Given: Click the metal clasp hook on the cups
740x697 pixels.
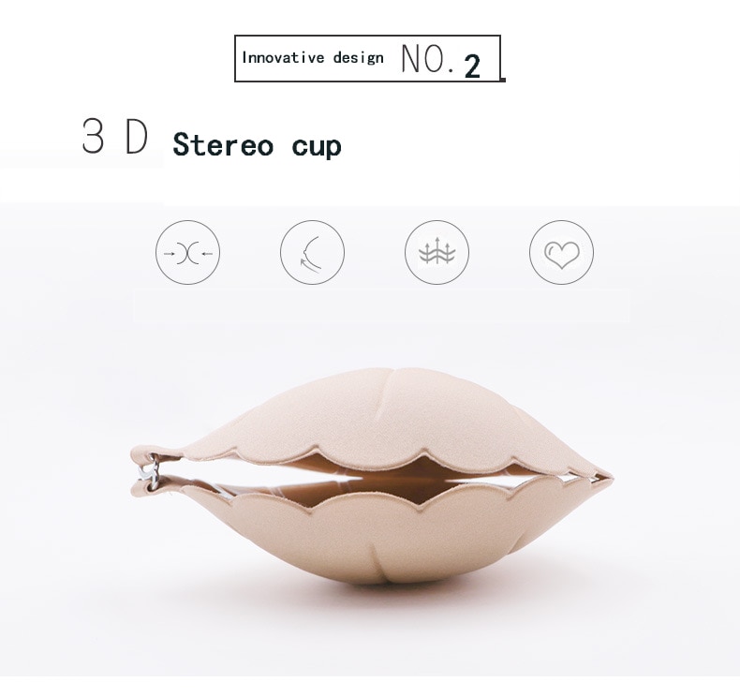Looking at the screenshot, I should 151,471.
